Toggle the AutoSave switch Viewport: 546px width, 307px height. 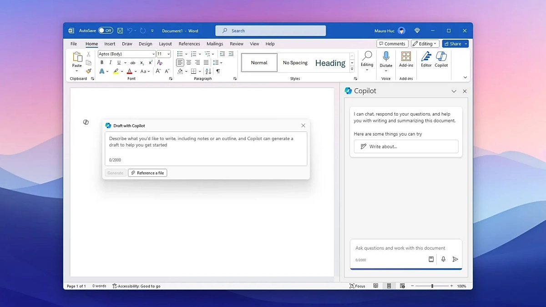point(106,30)
